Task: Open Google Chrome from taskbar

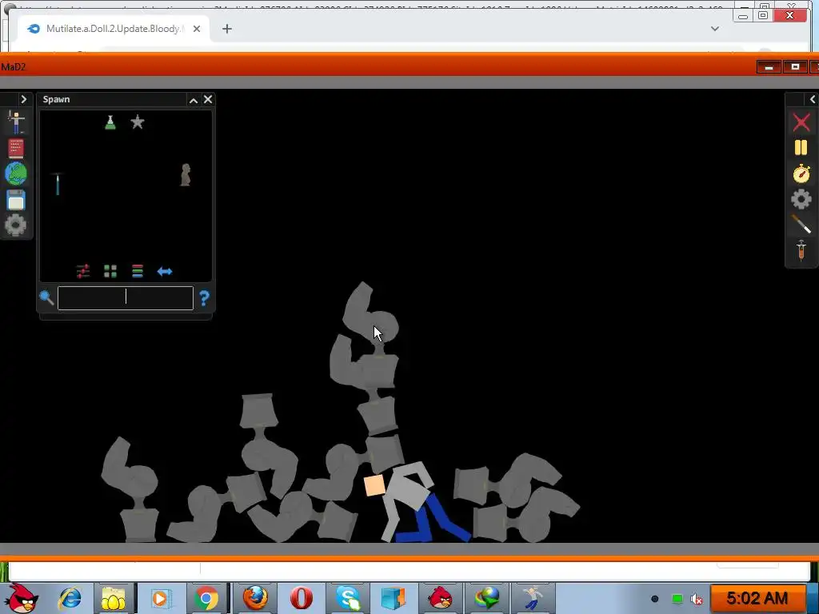Action: coord(206,598)
